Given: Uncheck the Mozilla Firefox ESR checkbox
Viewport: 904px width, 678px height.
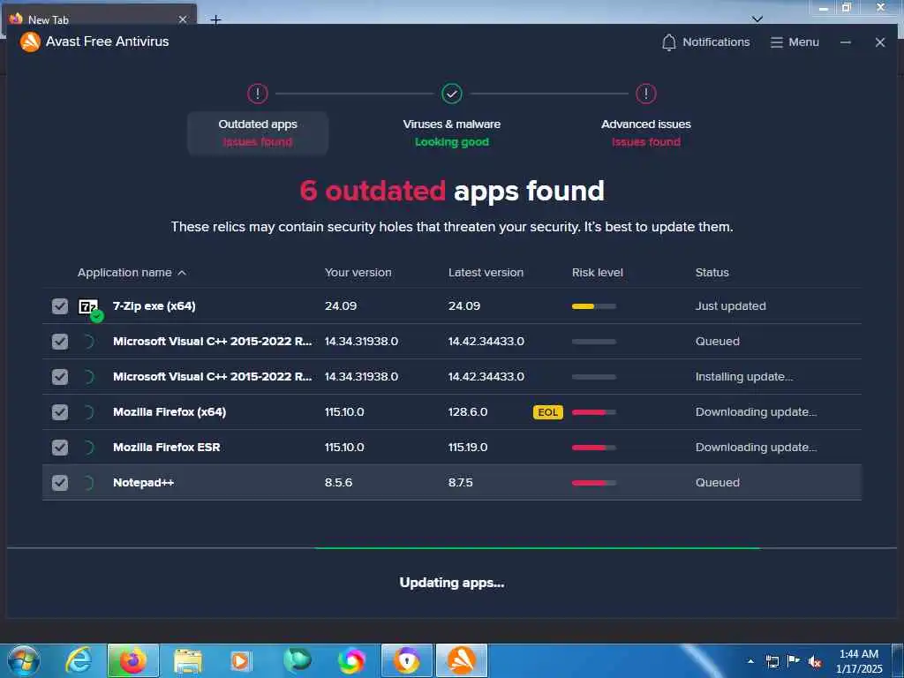Looking at the screenshot, I should click(60, 448).
